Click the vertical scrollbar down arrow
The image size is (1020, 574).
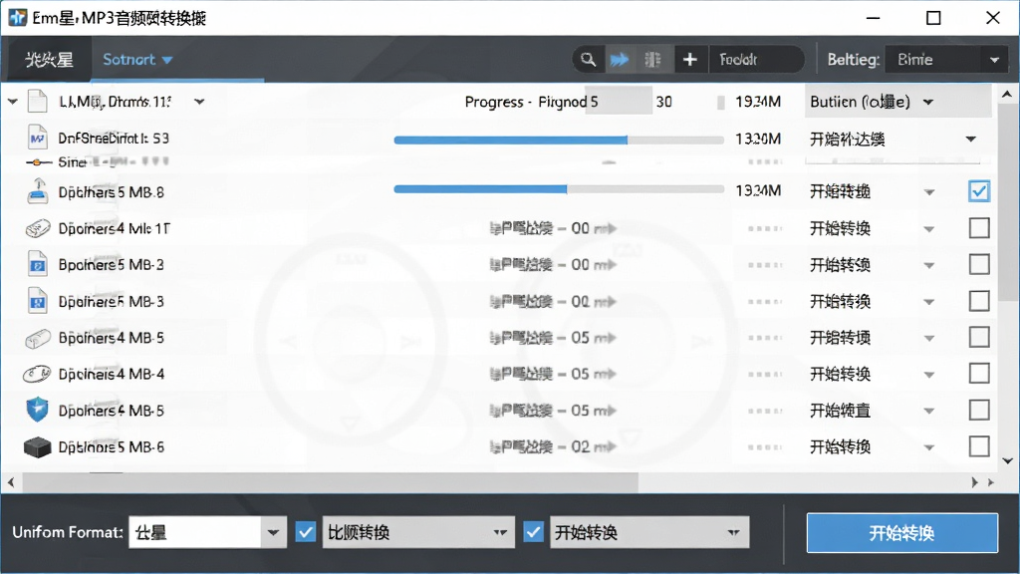pos(1008,460)
